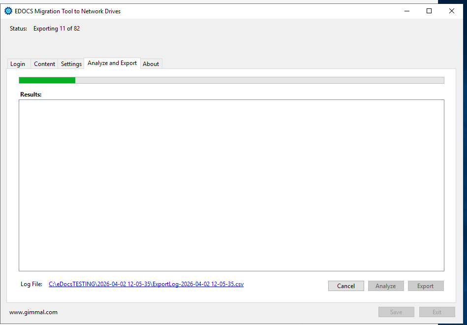467x325 pixels.
Task: Minimize the migration tool window
Action: (406, 11)
